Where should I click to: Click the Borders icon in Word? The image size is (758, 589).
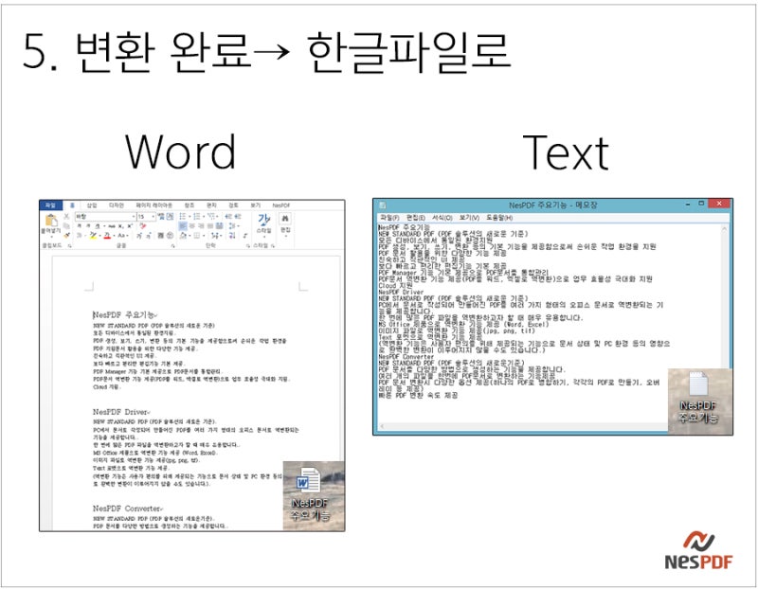pyautogui.click(x=196, y=235)
